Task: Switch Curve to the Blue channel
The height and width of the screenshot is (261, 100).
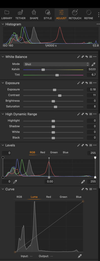Action: point(79,197)
